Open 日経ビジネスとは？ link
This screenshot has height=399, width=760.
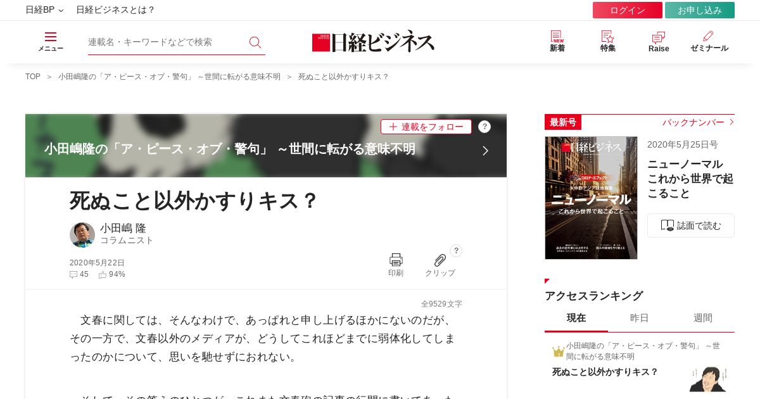(x=115, y=10)
